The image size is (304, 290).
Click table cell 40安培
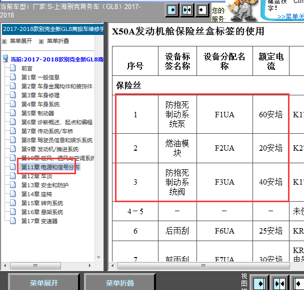271,182
